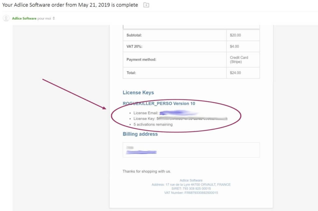
Task: Click the "License Keys" heading
Action: tap(138, 93)
